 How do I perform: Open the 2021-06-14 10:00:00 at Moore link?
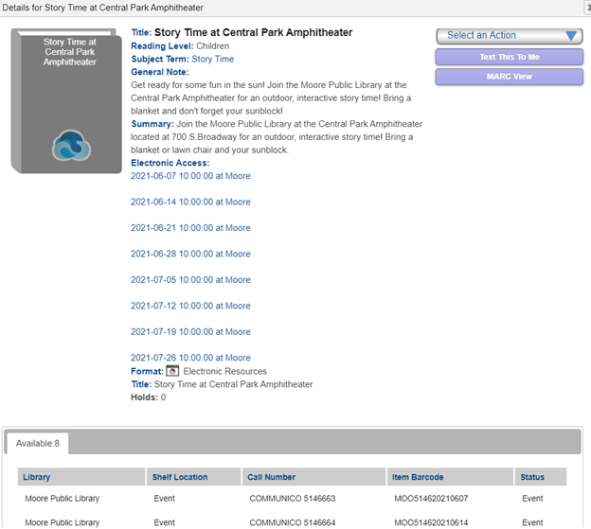tap(190, 202)
